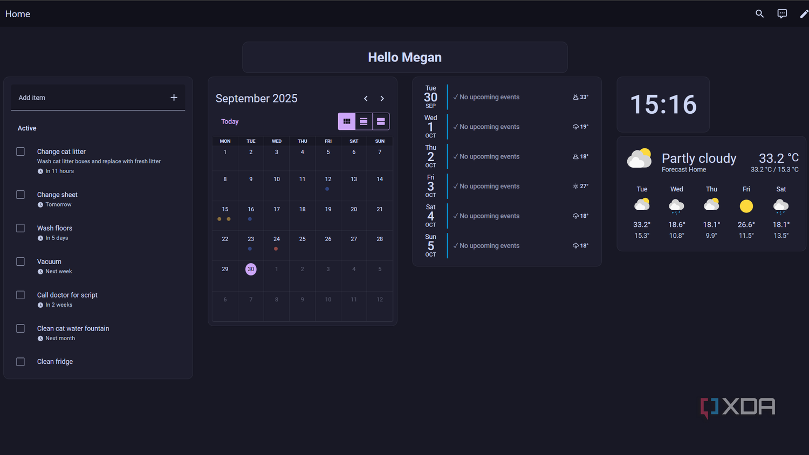Viewport: 809px width, 455px height.
Task: Switch calendar to month grid view
Action: click(x=347, y=121)
